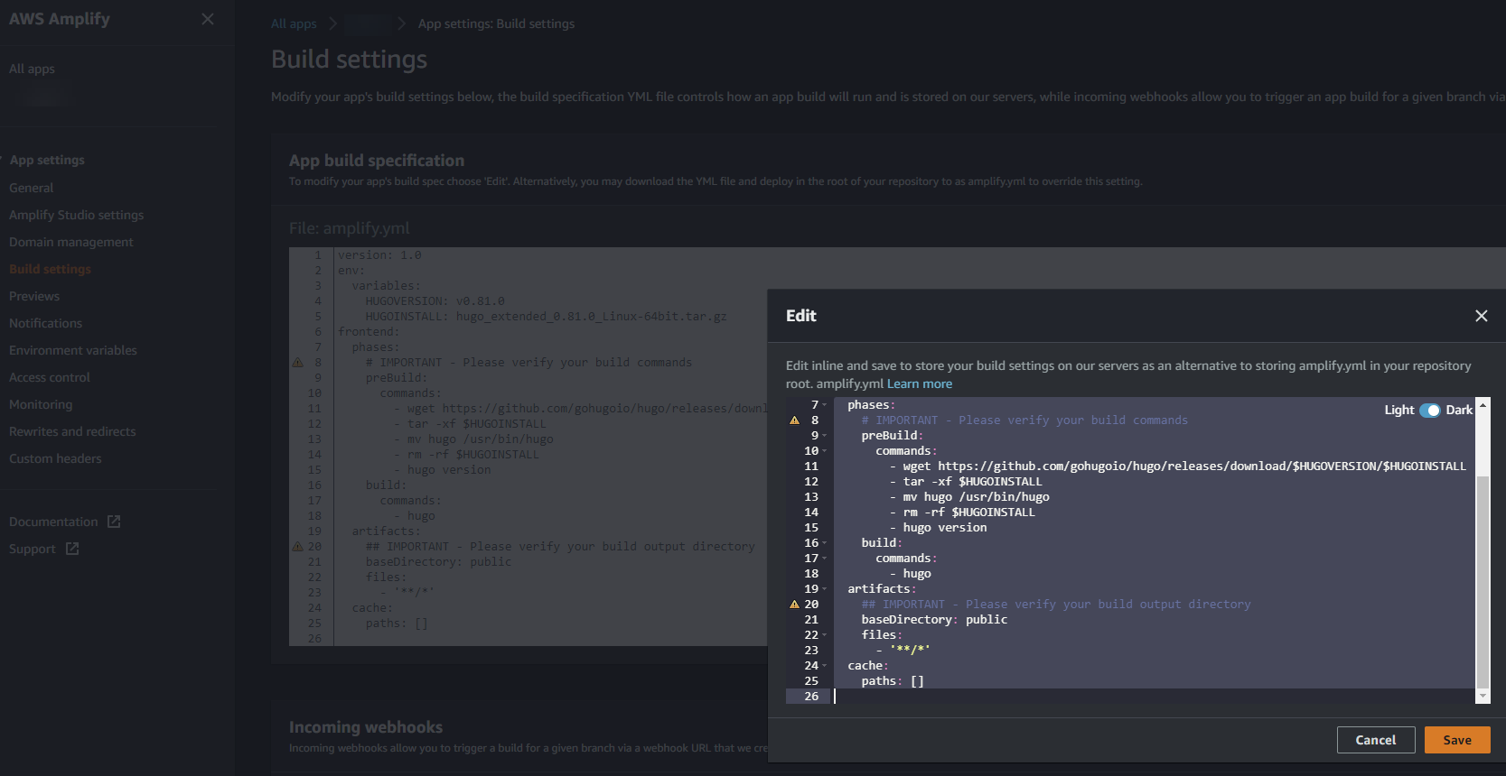Click 'HUGOVERSION: v0.81.0' in background file
The image size is (1506, 776).
tap(435, 301)
